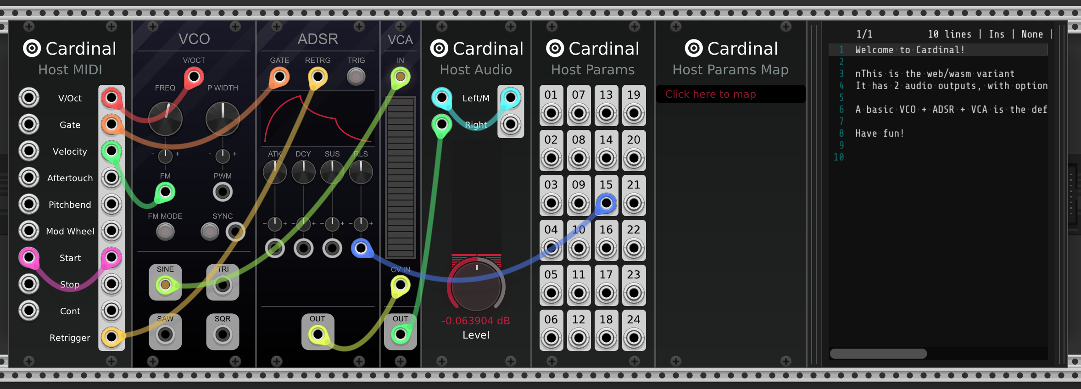Click the VCO FM input jack

click(x=165, y=192)
